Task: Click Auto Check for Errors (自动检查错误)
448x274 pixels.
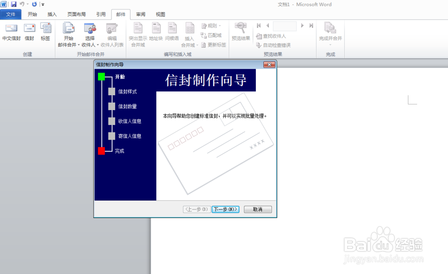Action: (273, 45)
